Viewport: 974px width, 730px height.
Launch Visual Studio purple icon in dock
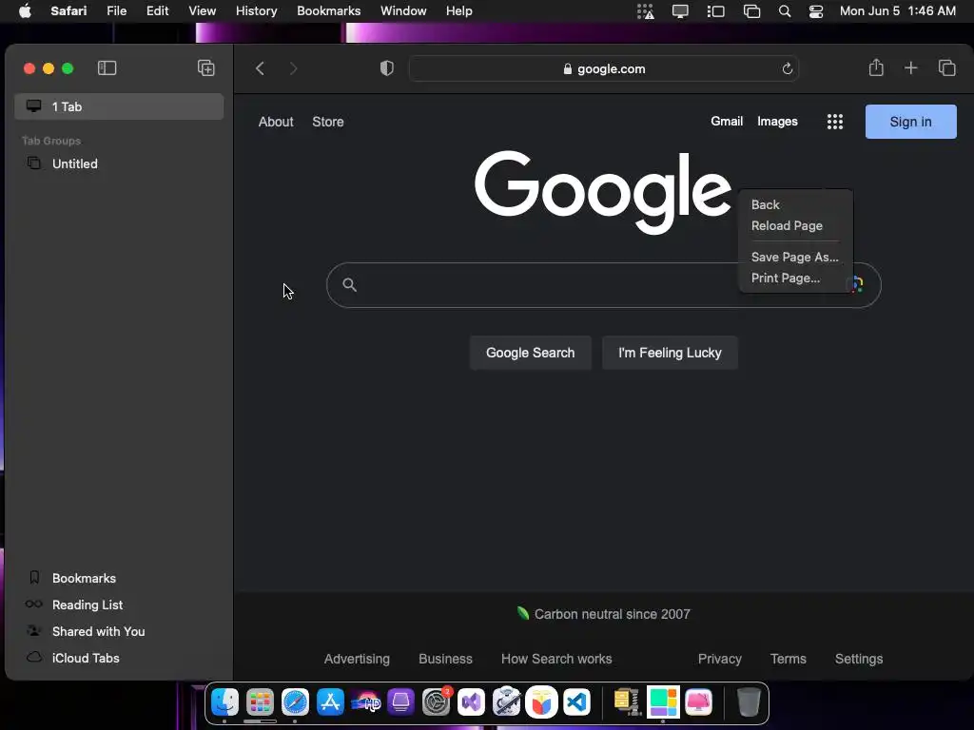[472, 702]
